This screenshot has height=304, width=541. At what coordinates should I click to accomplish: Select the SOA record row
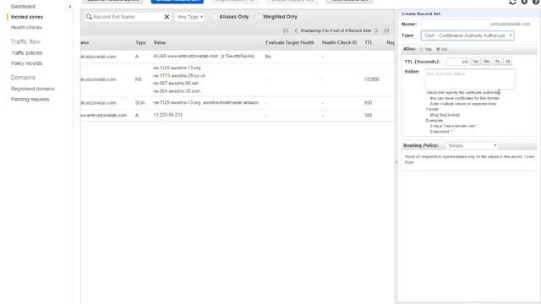point(238,103)
